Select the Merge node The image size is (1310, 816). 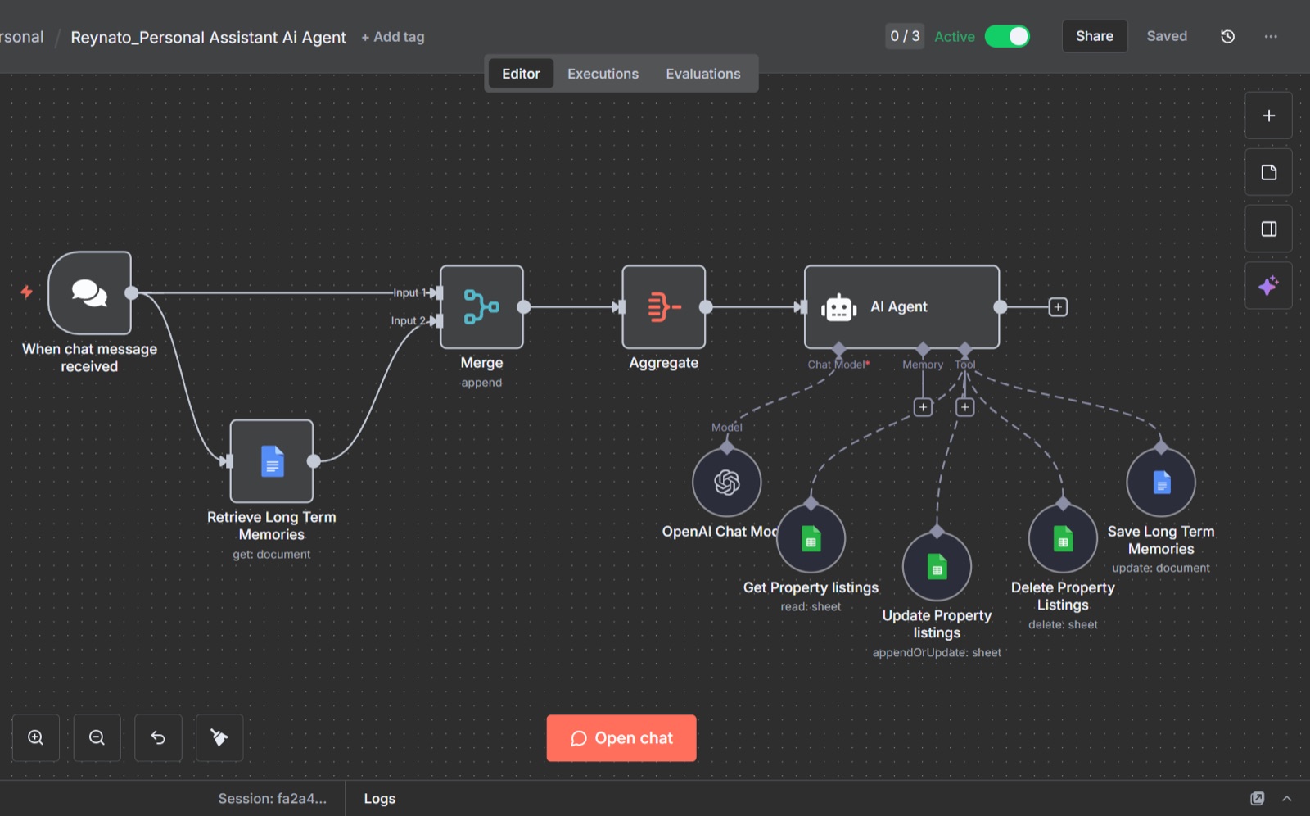pyautogui.click(x=481, y=306)
